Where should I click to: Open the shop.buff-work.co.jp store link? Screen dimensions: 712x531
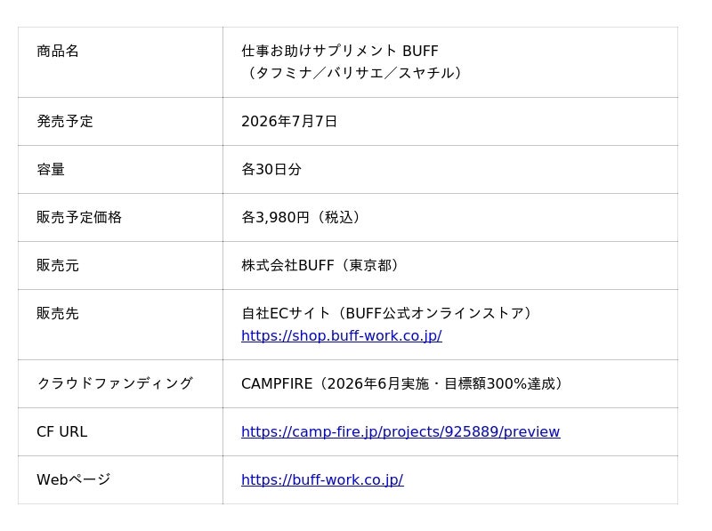coord(342,336)
